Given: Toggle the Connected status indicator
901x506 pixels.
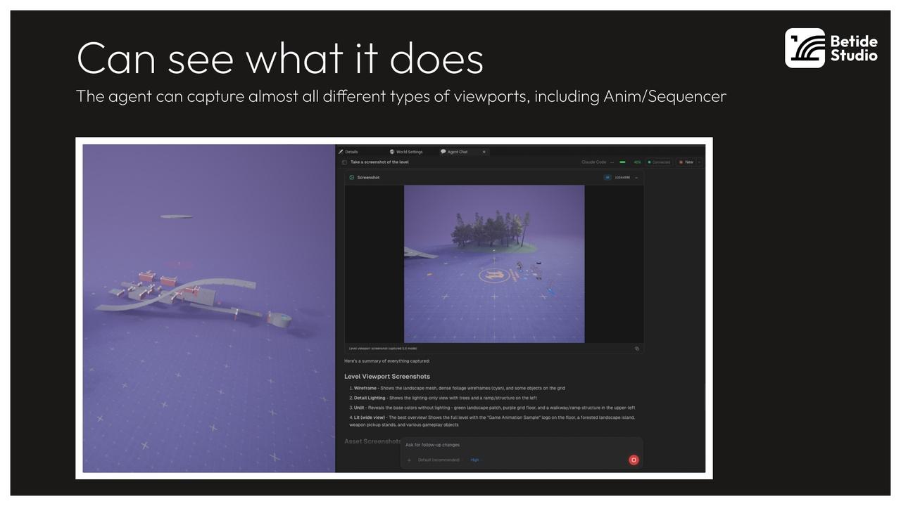Looking at the screenshot, I should [x=659, y=162].
